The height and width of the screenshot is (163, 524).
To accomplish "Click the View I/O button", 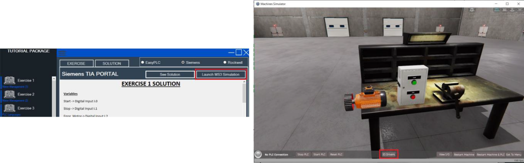I will tap(444, 154).
